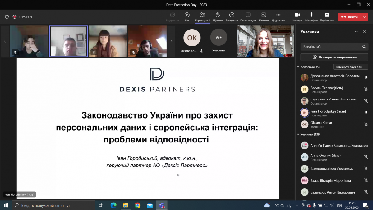Click the Поширити запрошення button

pos(334,57)
